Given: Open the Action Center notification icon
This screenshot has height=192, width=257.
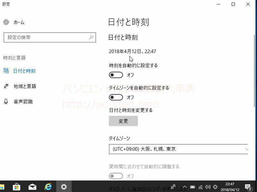Looking at the screenshot, I should 248,187.
